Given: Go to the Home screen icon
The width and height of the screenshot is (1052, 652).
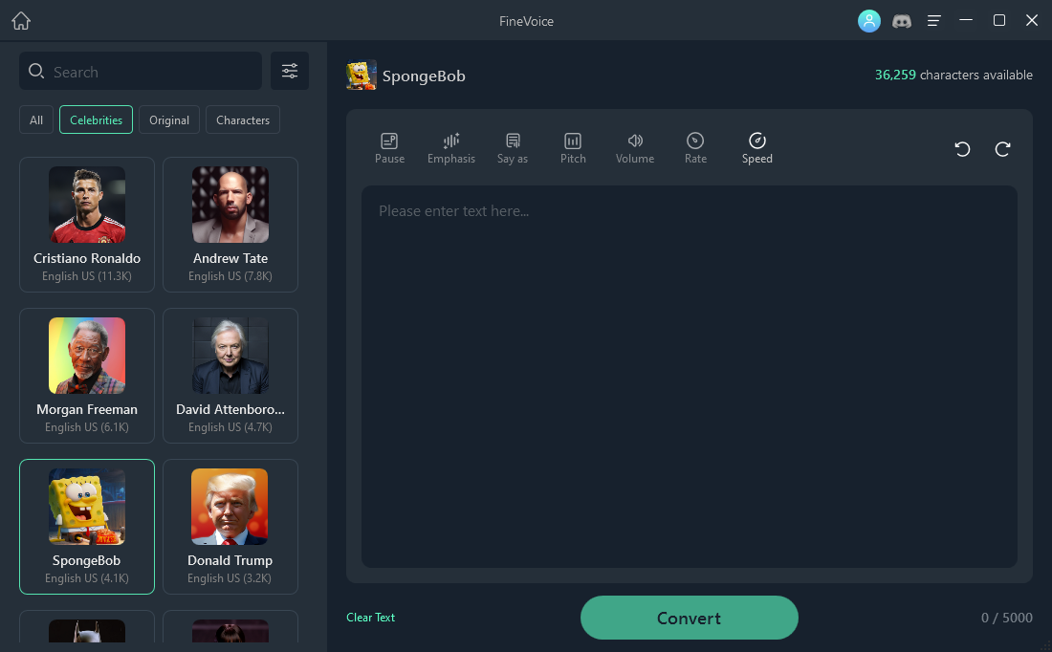Looking at the screenshot, I should coord(21,21).
